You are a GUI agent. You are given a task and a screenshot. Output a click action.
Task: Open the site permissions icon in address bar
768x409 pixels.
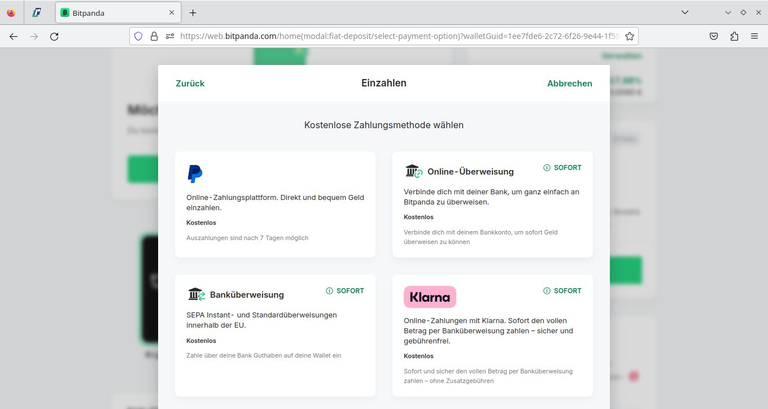coord(169,36)
